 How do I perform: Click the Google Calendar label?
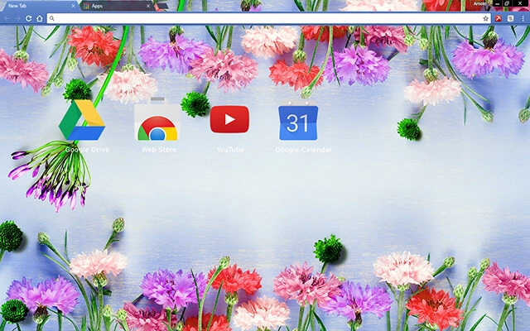pyautogui.click(x=303, y=149)
